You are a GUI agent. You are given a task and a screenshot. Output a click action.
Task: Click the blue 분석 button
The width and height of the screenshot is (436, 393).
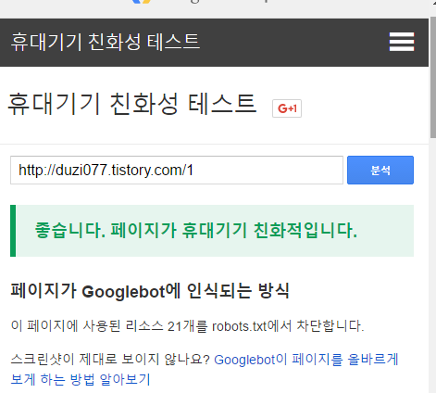(x=380, y=170)
